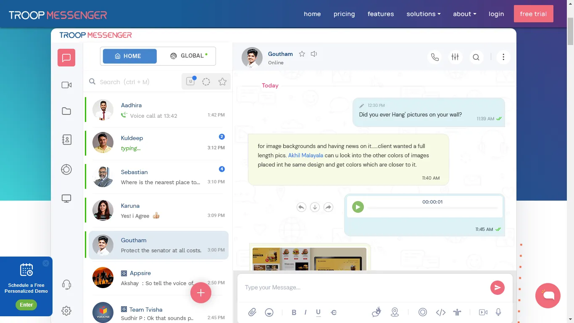
Task: Open the emoji picker
Action: coord(269,312)
